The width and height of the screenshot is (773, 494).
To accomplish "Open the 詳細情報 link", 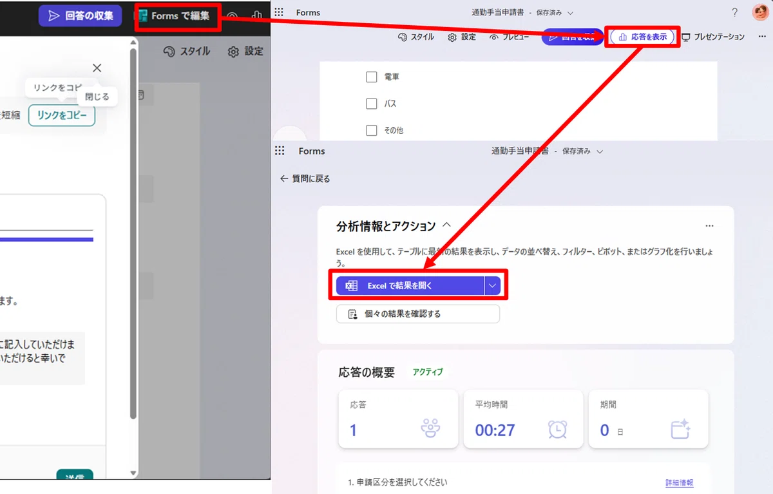I will click(x=680, y=483).
